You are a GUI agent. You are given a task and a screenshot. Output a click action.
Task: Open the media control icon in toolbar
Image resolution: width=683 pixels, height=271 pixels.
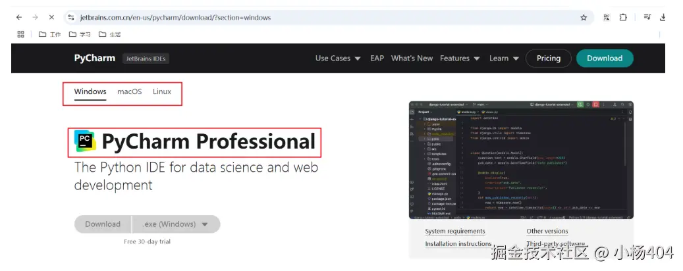coord(647,17)
